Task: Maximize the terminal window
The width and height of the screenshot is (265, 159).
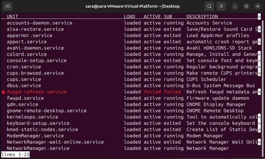Action: pyautogui.click(x=246, y=6)
